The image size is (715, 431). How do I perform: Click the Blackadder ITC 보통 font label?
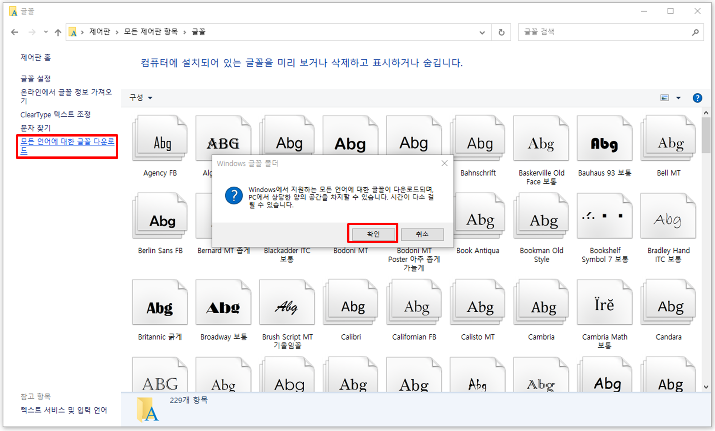pos(287,255)
